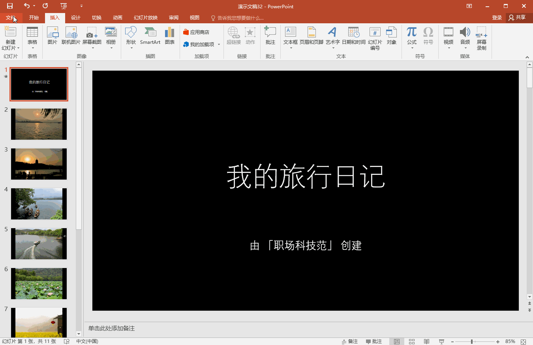Viewport: 533px width, 345px height.
Task: Switch to Home (开始) tab
Action: pyautogui.click(x=34, y=18)
